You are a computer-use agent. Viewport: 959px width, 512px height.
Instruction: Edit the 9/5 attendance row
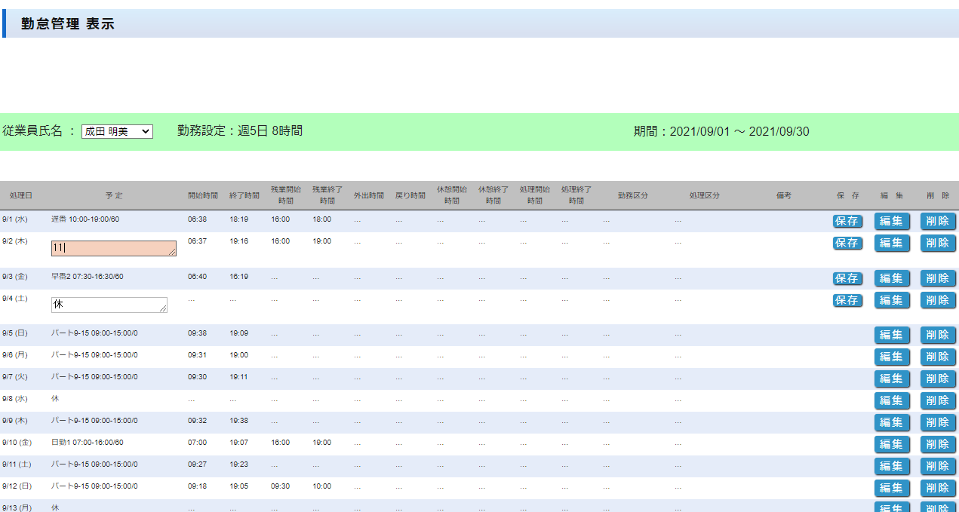(x=891, y=335)
